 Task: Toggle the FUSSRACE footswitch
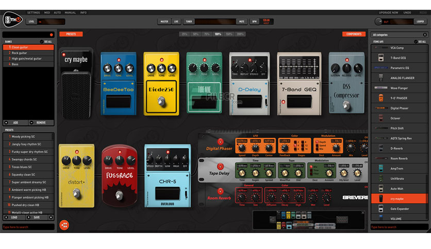pyautogui.click(x=119, y=195)
